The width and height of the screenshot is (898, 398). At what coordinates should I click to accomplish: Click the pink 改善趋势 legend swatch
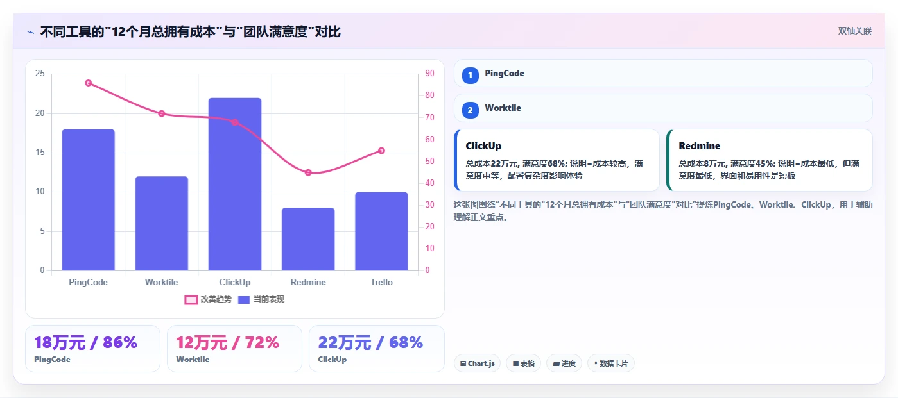click(191, 299)
